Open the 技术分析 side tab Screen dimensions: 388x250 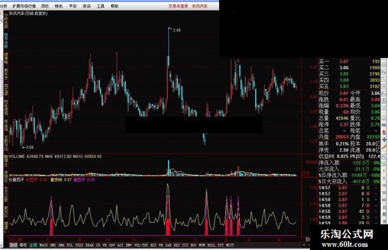coord(6,41)
